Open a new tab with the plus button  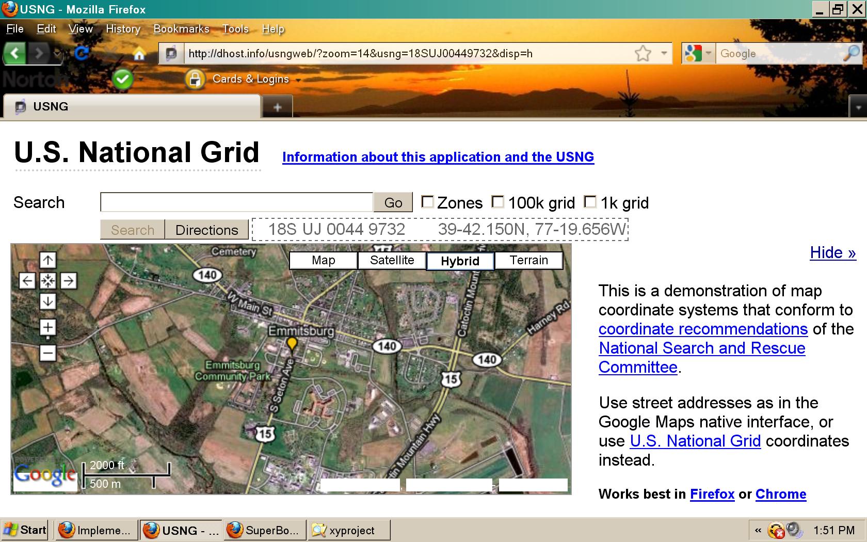click(278, 107)
